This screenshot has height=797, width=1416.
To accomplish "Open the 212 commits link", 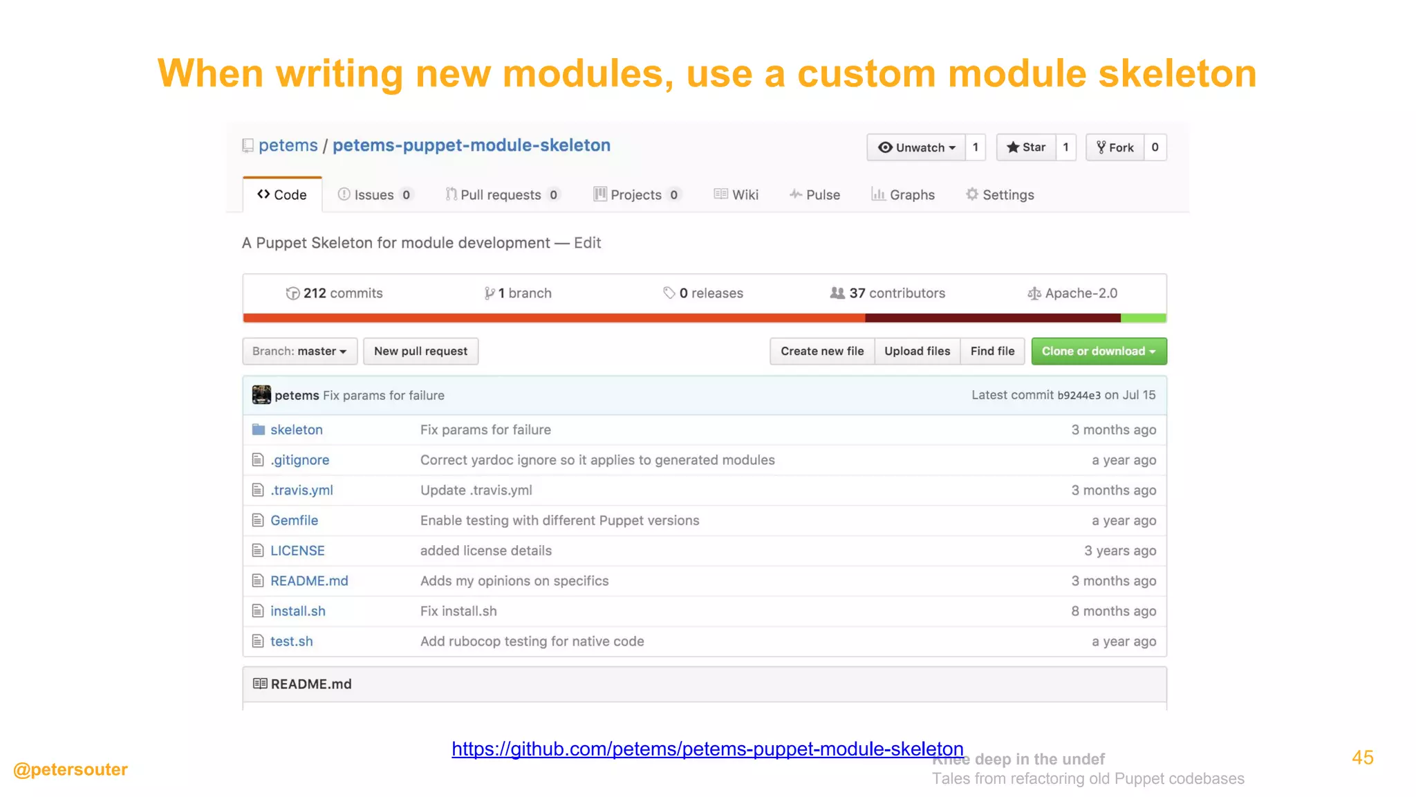I will click(x=335, y=293).
